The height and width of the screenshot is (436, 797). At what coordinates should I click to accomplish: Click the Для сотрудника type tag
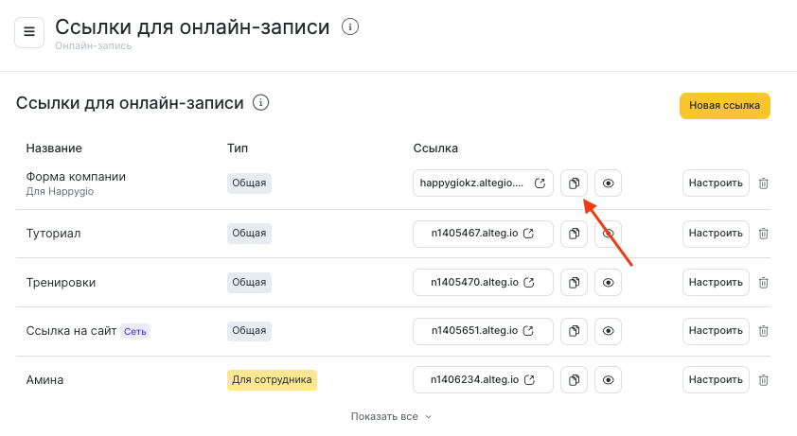(x=272, y=380)
